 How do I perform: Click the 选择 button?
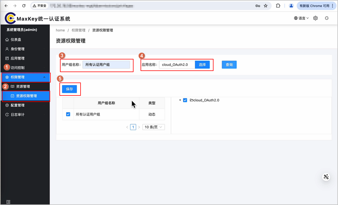[x=202, y=64]
